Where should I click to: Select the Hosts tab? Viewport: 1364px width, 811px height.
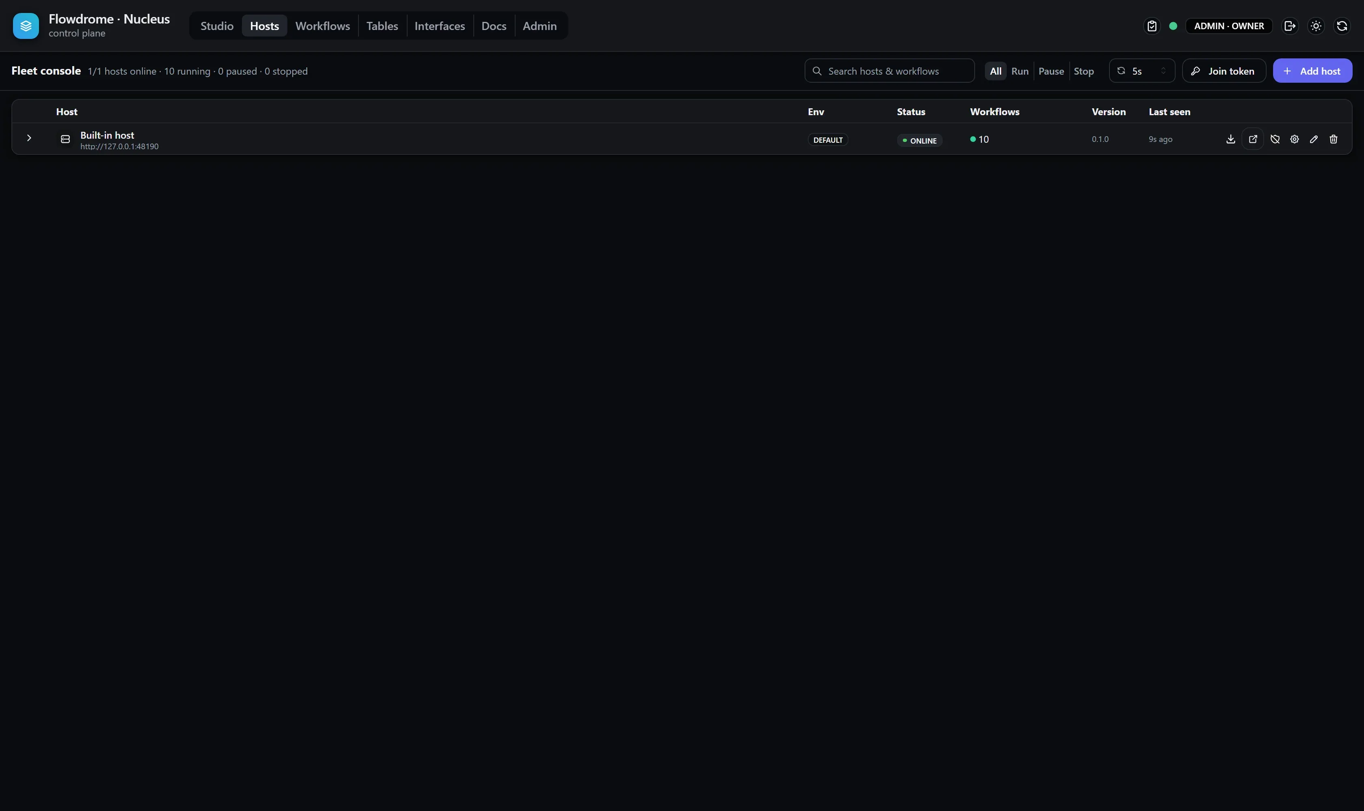click(264, 26)
